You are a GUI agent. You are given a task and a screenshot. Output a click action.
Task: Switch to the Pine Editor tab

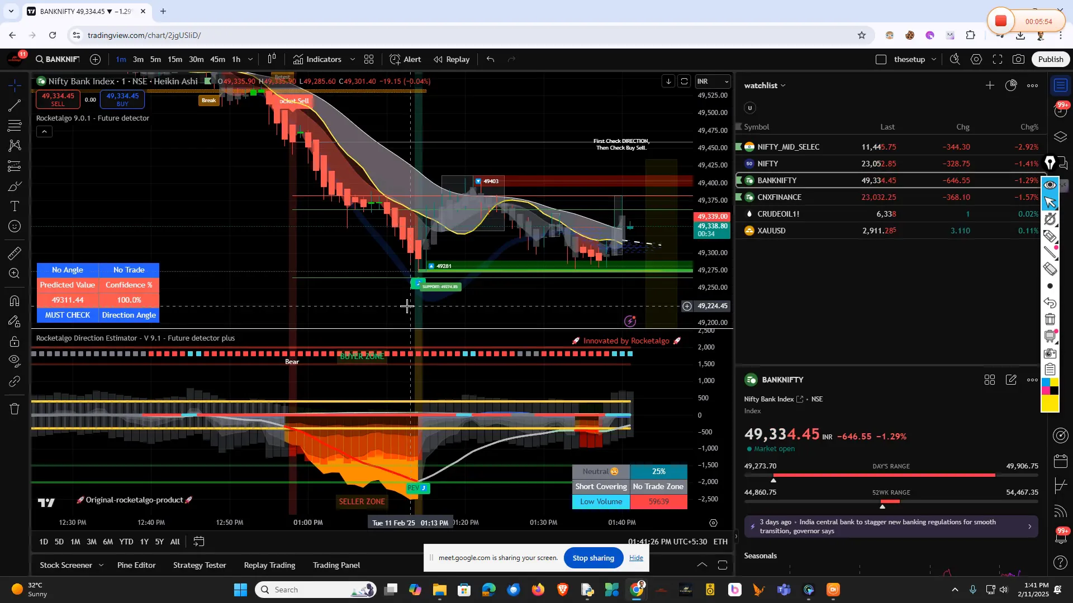pyautogui.click(x=136, y=565)
